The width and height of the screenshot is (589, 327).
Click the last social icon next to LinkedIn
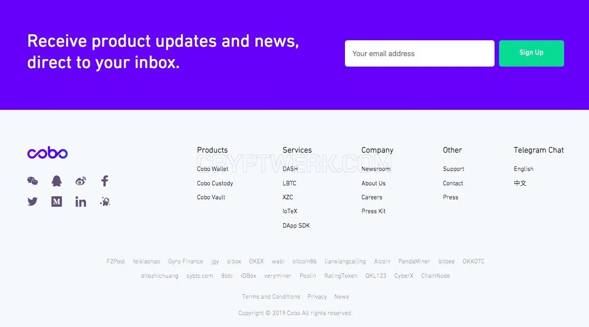pos(105,202)
